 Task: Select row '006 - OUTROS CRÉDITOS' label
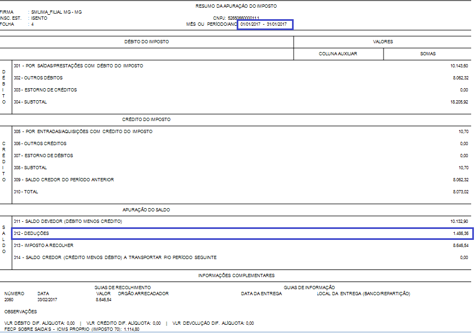(40, 143)
